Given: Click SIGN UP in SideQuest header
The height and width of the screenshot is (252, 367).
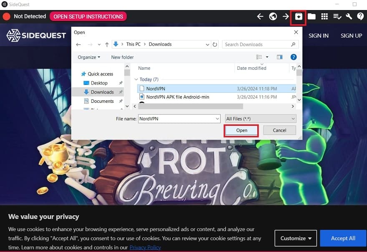Looking at the screenshot, I should point(351,36).
